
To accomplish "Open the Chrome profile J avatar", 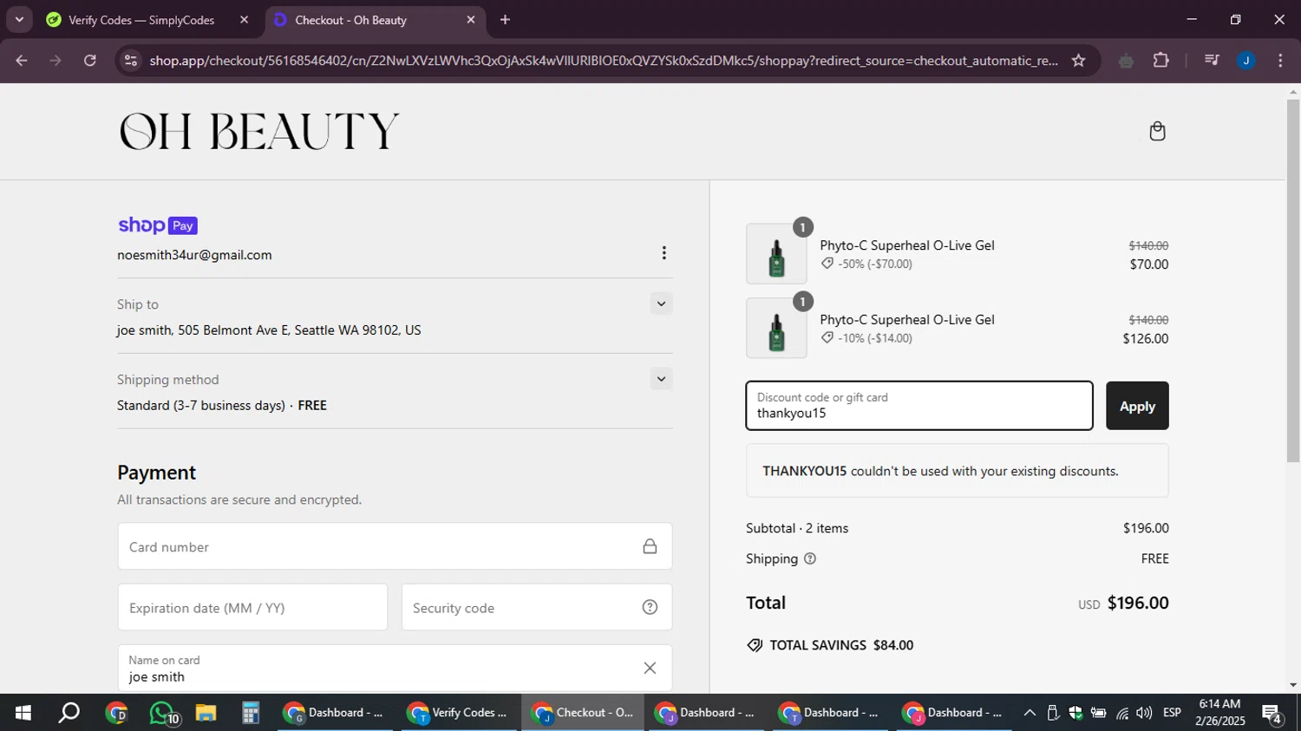I will coord(1246,61).
